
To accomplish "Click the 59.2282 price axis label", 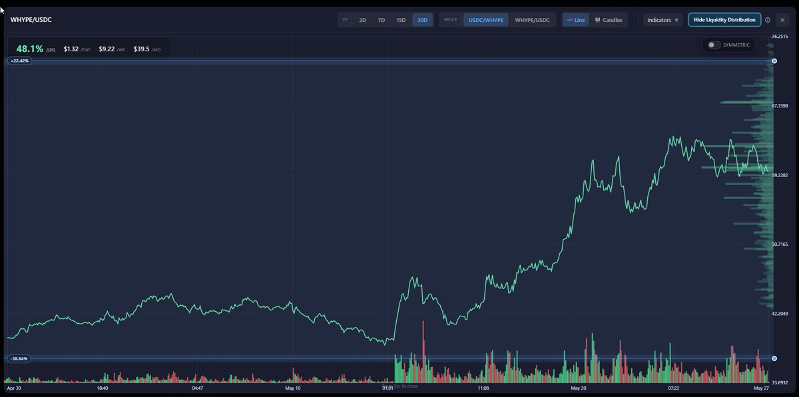I will point(780,175).
